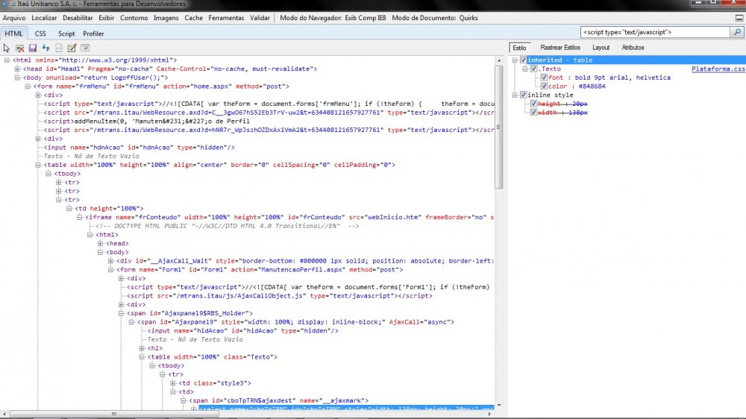The width and height of the screenshot is (746, 419).
Task: Open the Imagens menu
Action: coord(166,18)
